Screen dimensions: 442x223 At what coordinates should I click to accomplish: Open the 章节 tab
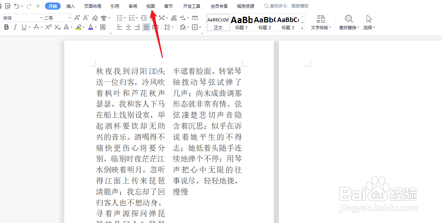coord(169,6)
